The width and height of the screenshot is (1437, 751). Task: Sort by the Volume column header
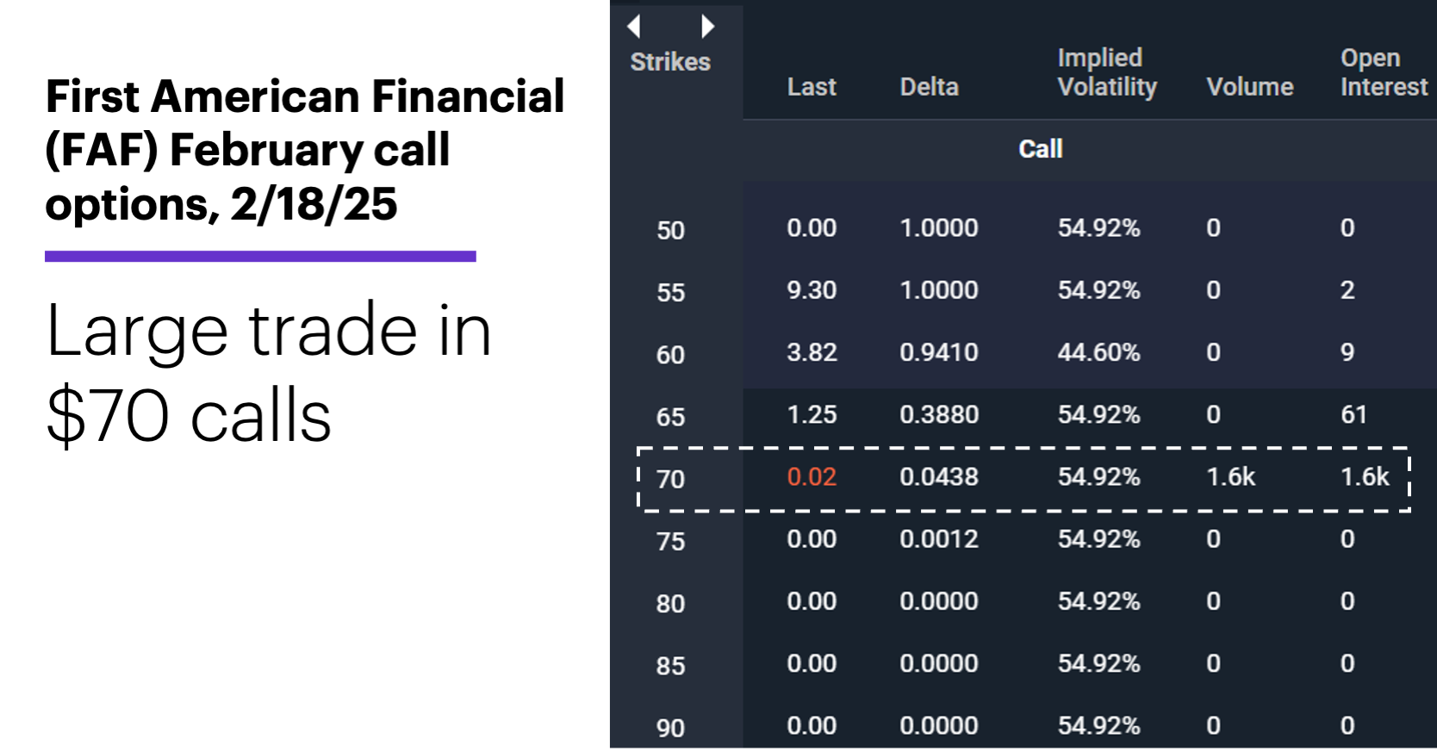(x=1250, y=86)
